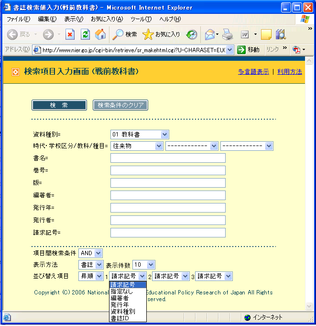Select 指定なし in the open sort list
This screenshot has height=326, width=316.
coord(128,292)
